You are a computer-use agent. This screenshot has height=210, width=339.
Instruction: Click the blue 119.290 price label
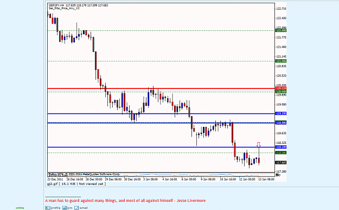(281, 113)
